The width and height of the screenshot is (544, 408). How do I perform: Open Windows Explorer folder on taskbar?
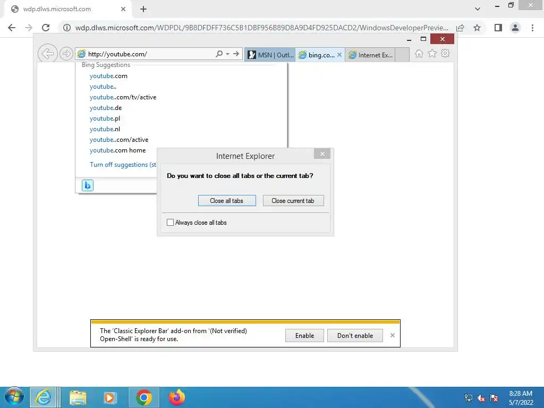pyautogui.click(x=78, y=397)
